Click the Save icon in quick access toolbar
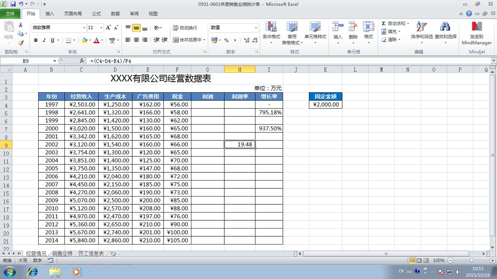This screenshot has width=497, height=279. 13,4
